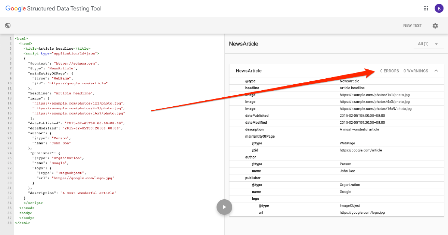This screenshot has width=448, height=235.
Task: Open the settings gear
Action: coord(435,25)
